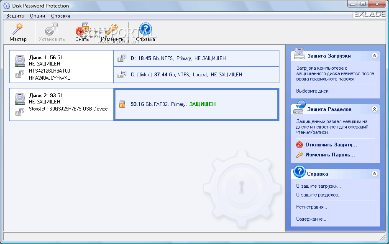The height and width of the screenshot is (244, 389).
Task: Click the padlock icon of 93.16 Gb partition
Action: (122, 104)
